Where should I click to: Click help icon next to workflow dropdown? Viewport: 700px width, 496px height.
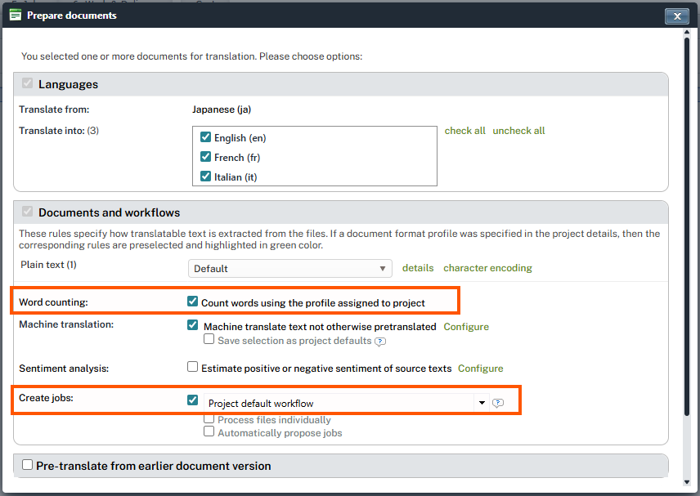pos(498,403)
